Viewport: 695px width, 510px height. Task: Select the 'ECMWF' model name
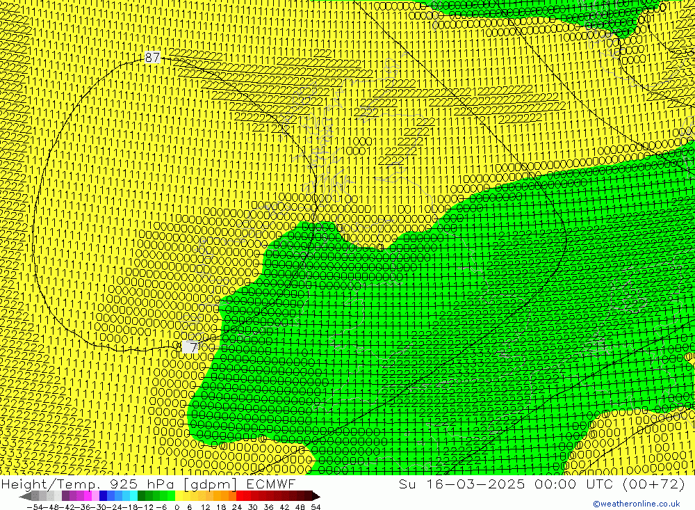coord(271,484)
